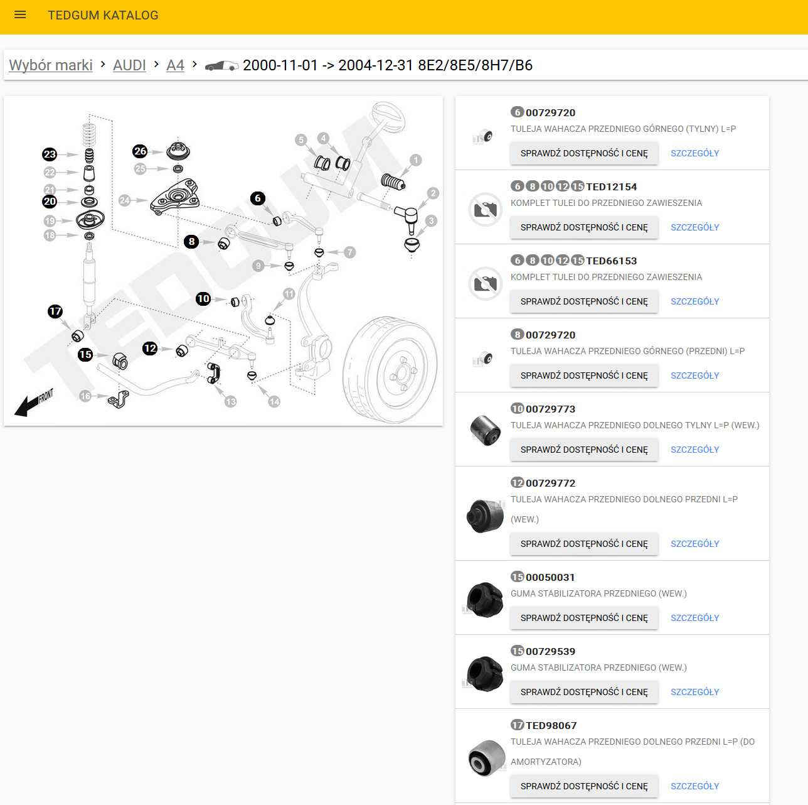Select diagram marker 23 on spring
808x805 pixels.
click(50, 154)
